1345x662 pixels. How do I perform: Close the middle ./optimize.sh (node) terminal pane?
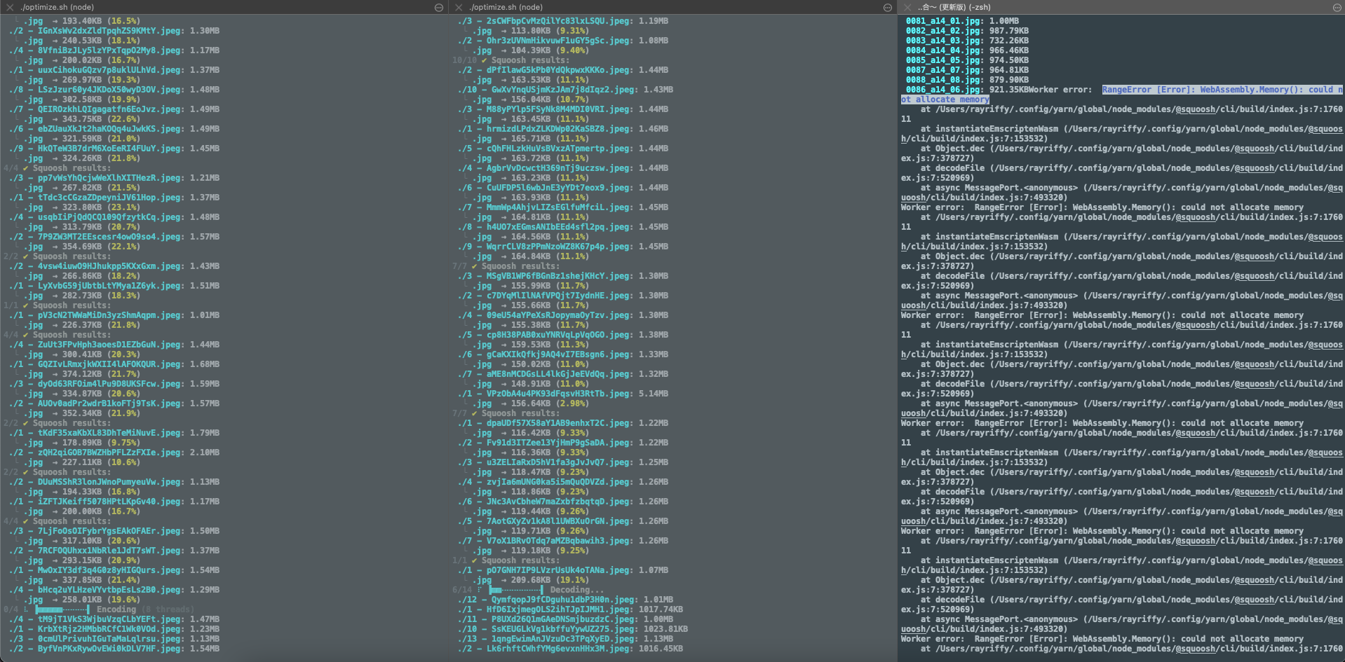458,7
